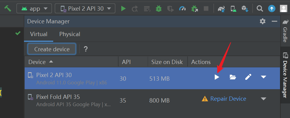Click the Search Everywhere magnifier icon
Screen dimensions: 290x118
click(260, 8)
